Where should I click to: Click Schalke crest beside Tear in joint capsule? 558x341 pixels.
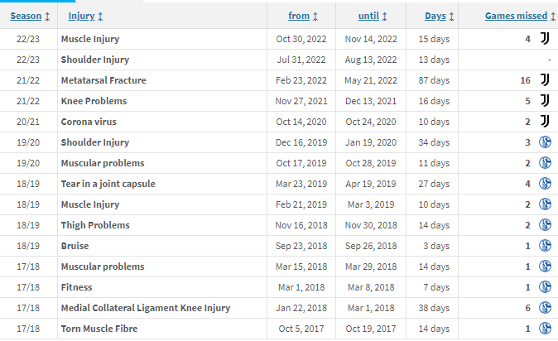(545, 183)
